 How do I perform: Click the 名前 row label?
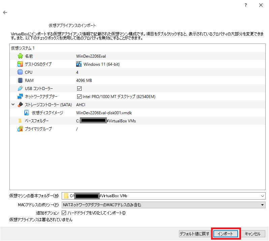(x=29, y=56)
